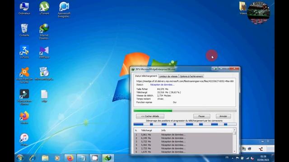Select connection row 1 with 5,861 Mo

183,135
